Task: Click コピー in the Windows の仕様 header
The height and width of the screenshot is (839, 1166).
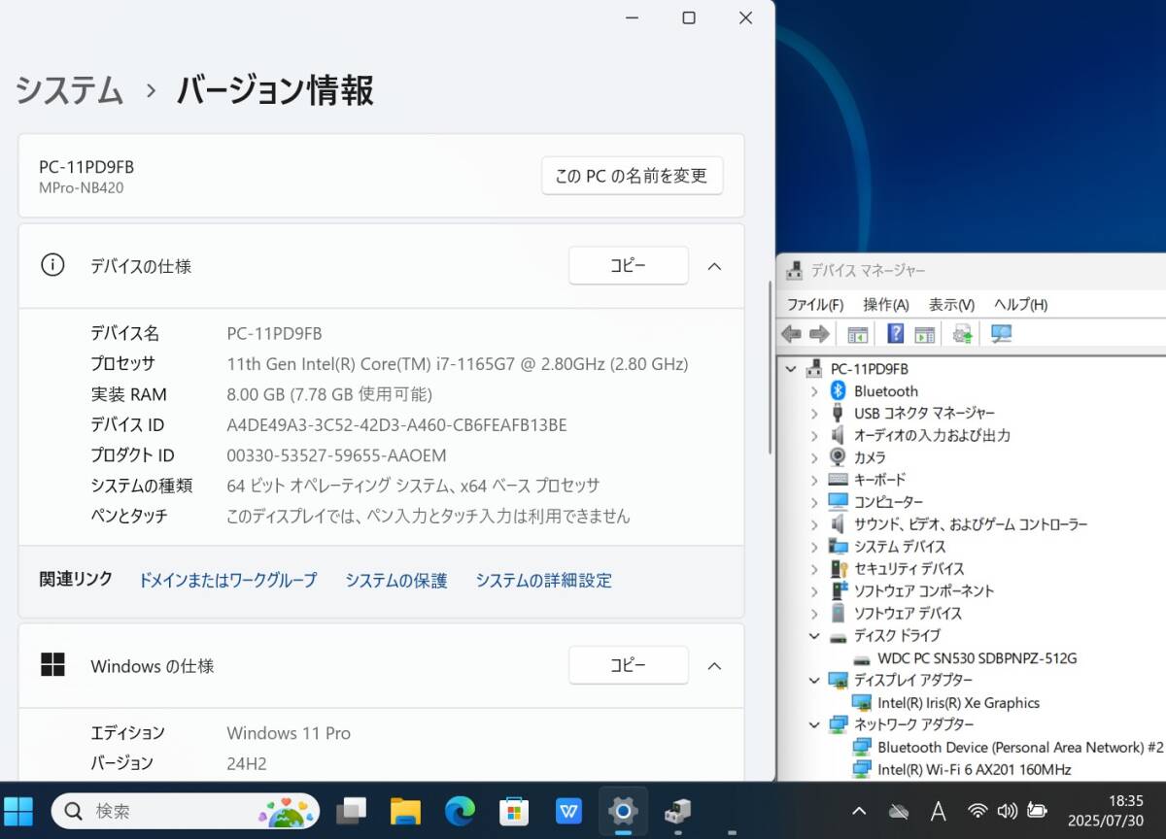Action: 628,665
